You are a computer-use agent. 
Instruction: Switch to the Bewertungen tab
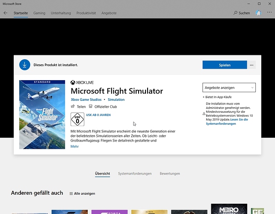point(169,174)
